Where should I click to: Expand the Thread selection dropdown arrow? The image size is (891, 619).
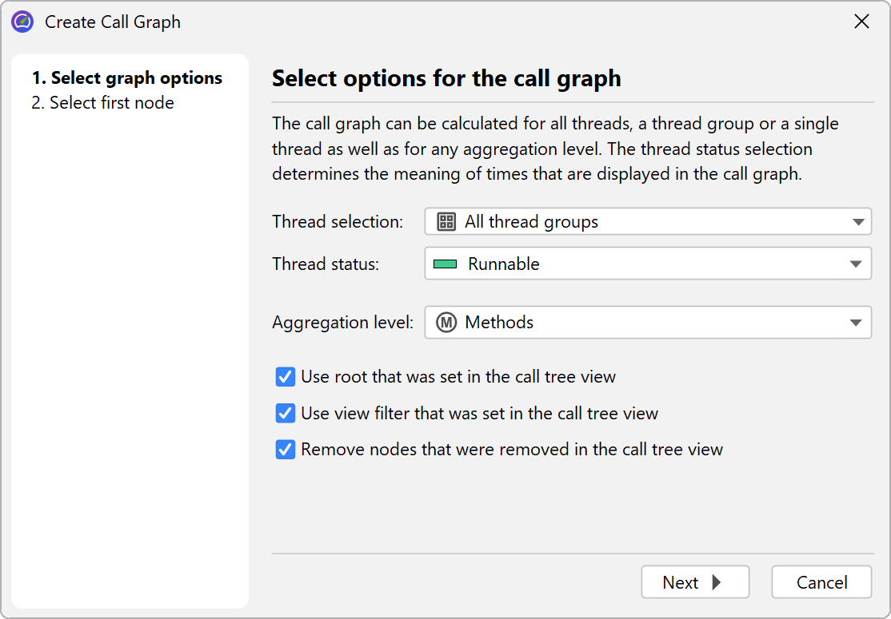click(x=857, y=222)
